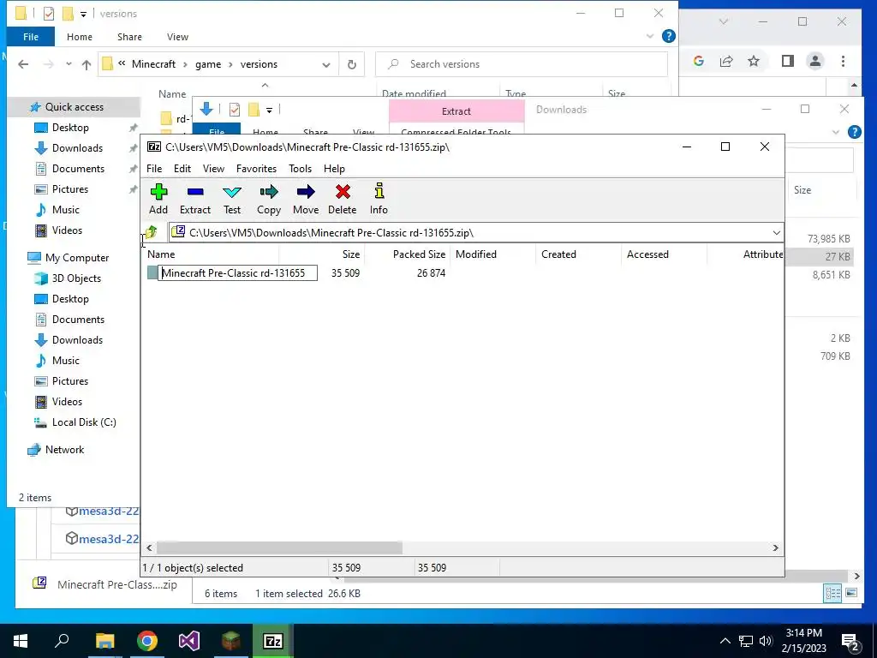Viewport: 877px width, 658px height.
Task: Open Home tab in versions Explorer window
Action: pyautogui.click(x=80, y=37)
